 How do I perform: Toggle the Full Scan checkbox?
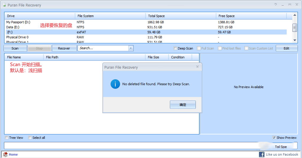coord(199,48)
